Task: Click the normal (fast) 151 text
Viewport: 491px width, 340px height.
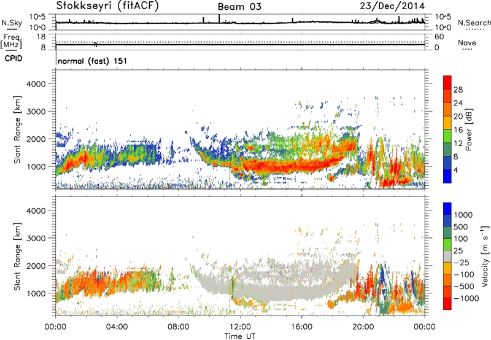Action: pyautogui.click(x=93, y=61)
